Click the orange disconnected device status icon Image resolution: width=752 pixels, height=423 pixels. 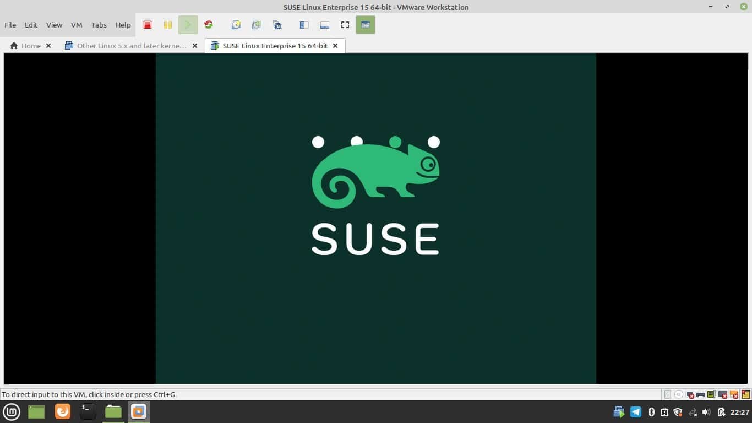tap(734, 394)
